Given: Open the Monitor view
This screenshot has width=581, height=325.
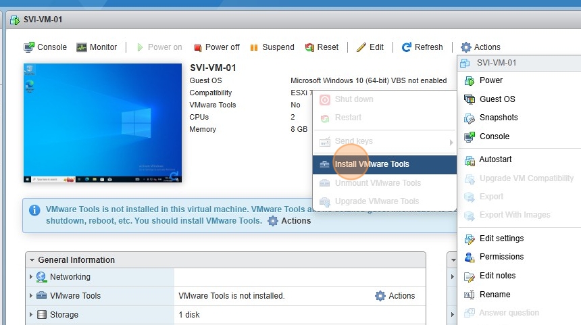Looking at the screenshot, I should coord(97,47).
